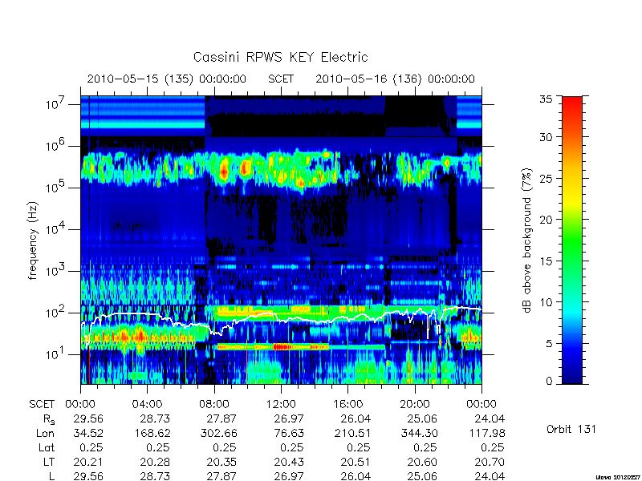This screenshot has height=481, width=642.
Task: Click the end date "2010-05-16 (136) 00:00:00"
Action: click(395, 79)
